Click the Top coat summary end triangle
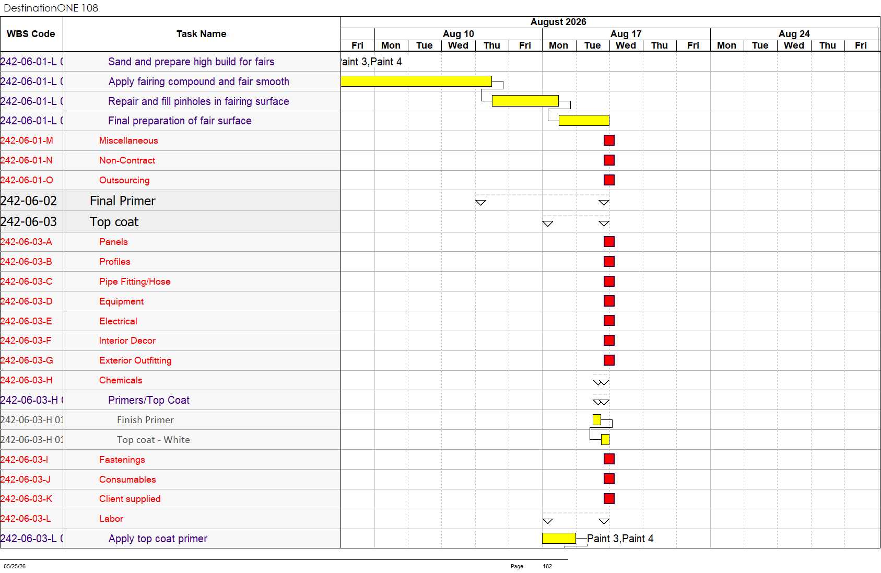Screen dimensions: 881x573 point(604,224)
